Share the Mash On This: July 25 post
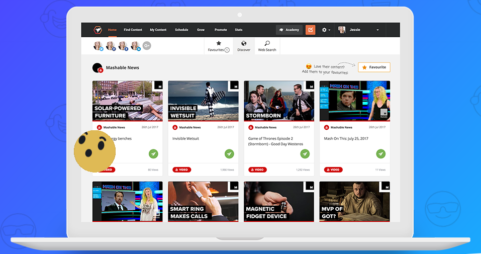Image resolution: width=481 pixels, height=254 pixels. (x=381, y=154)
